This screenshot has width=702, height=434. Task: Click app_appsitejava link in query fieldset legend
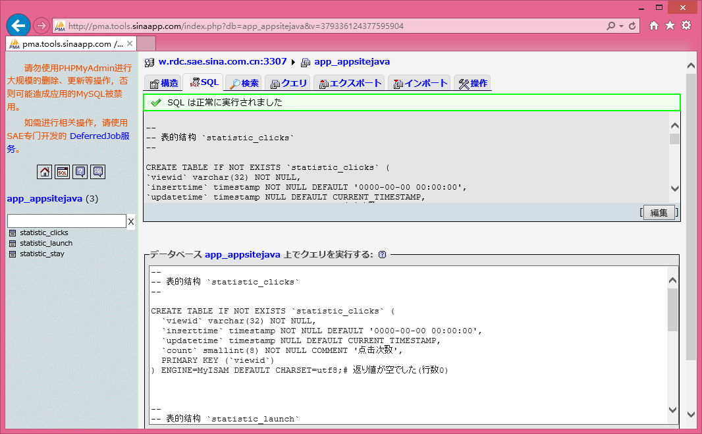pos(242,254)
